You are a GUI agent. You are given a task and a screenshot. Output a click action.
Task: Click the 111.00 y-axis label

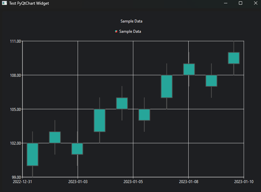point(16,41)
